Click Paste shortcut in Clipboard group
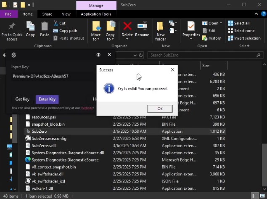267x199 pixels. (x=69, y=38)
